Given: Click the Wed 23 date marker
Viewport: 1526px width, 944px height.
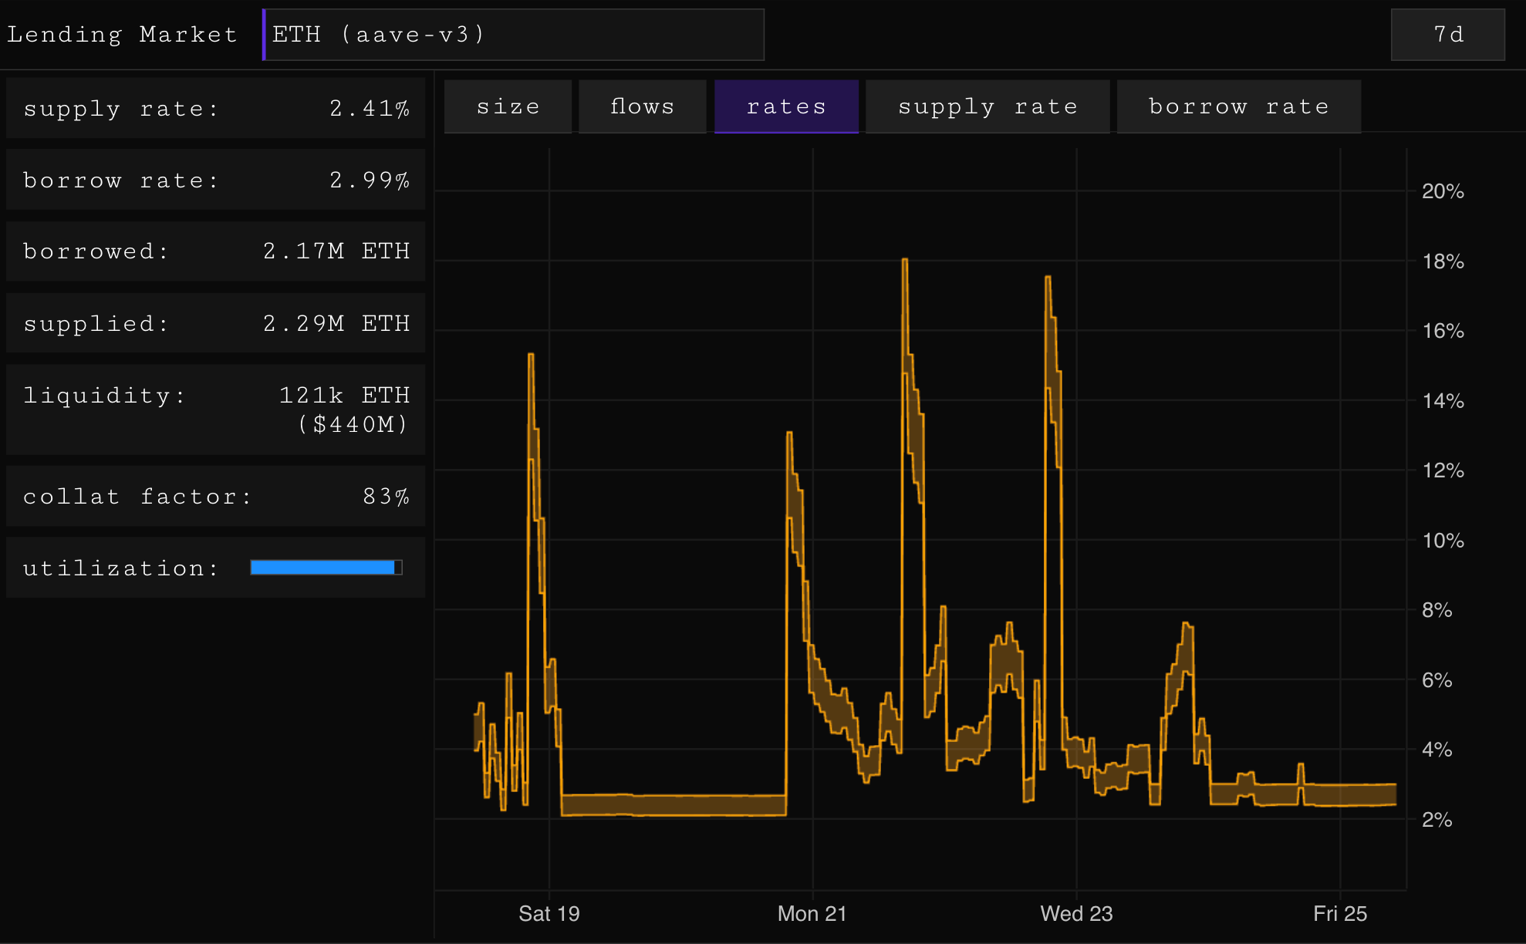Looking at the screenshot, I should click(1076, 914).
